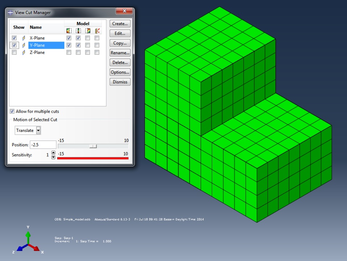
Task: Click the Dismiss button
Action: click(x=120, y=82)
